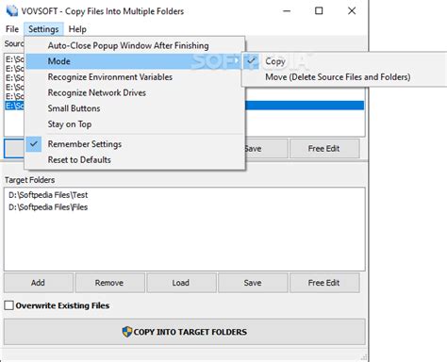Click the shield icon on copy button
Viewport: 447px width, 362px height.
point(127,332)
